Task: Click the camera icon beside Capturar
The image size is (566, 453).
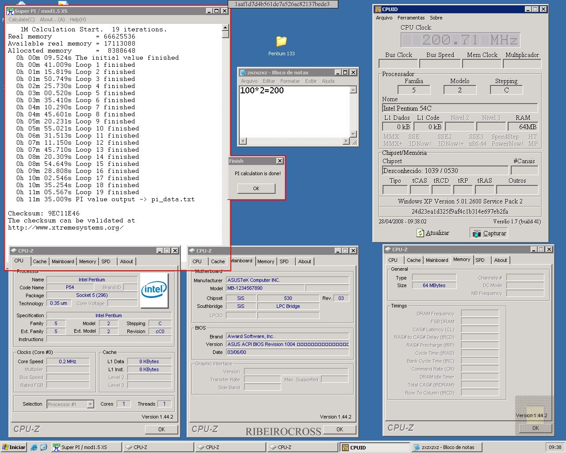Action: click(x=477, y=233)
